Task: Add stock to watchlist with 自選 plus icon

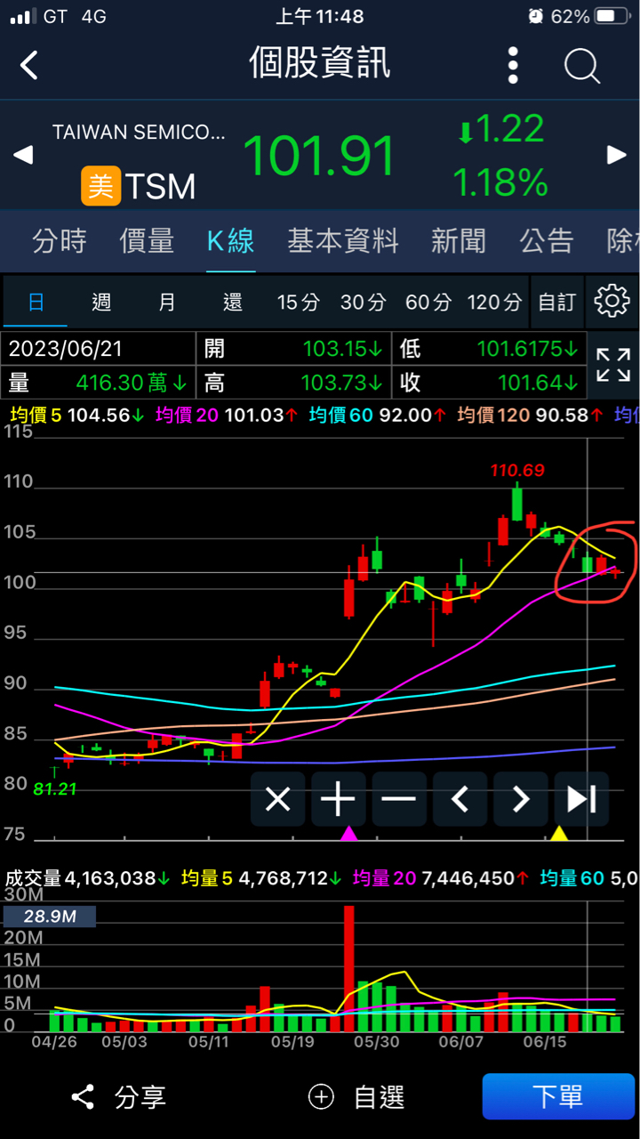Action: tap(321, 1096)
